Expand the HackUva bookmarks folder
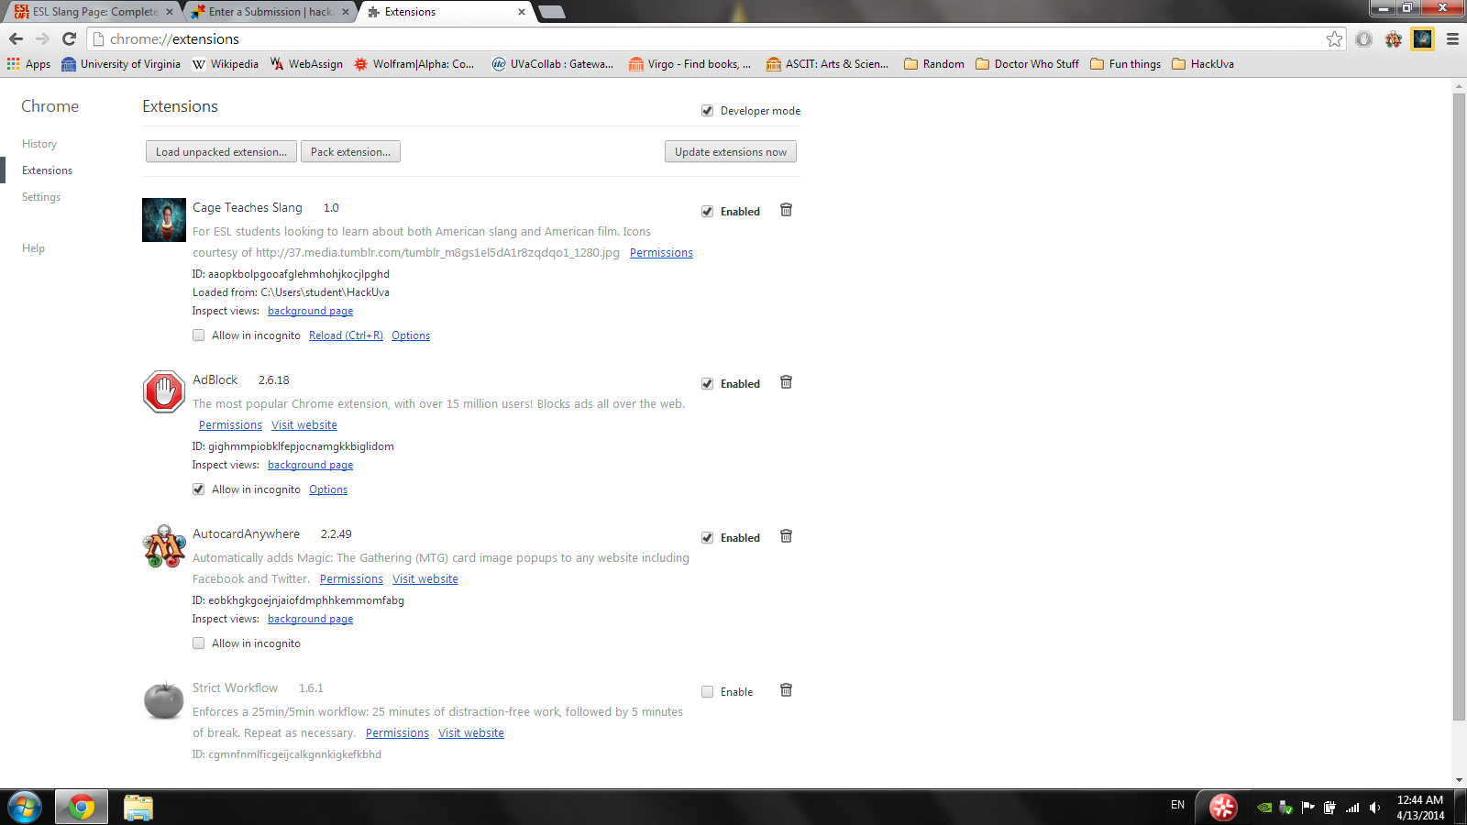Image resolution: width=1467 pixels, height=825 pixels. pyautogui.click(x=1203, y=64)
